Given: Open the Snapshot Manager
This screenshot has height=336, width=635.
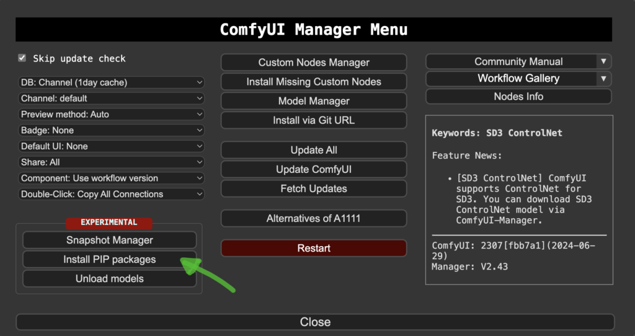Looking at the screenshot, I should pyautogui.click(x=110, y=240).
